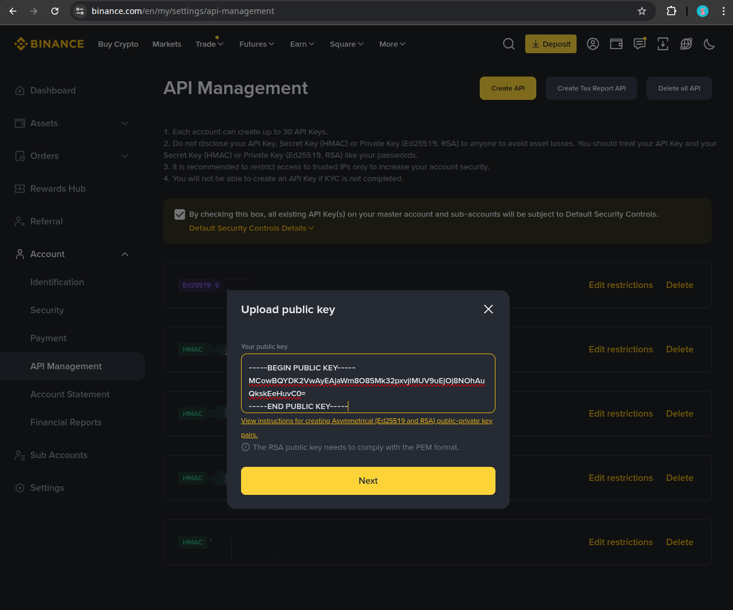
Task: Open the More dropdown menu
Action: coord(392,44)
